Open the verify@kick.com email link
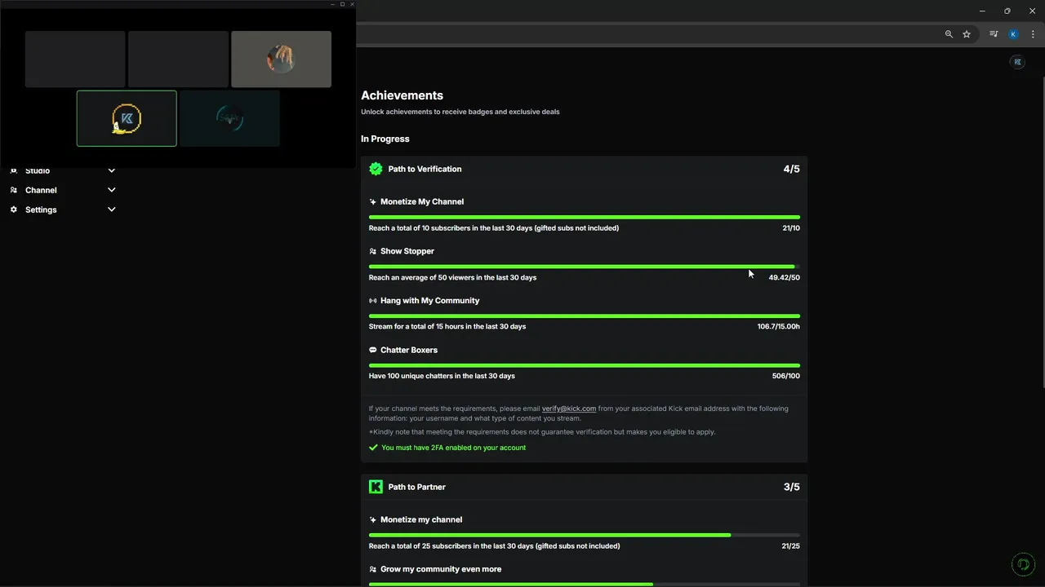 568,408
